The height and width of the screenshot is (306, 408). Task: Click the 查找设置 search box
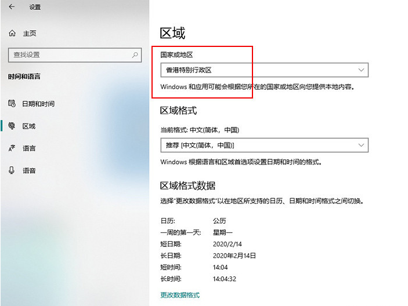click(75, 55)
